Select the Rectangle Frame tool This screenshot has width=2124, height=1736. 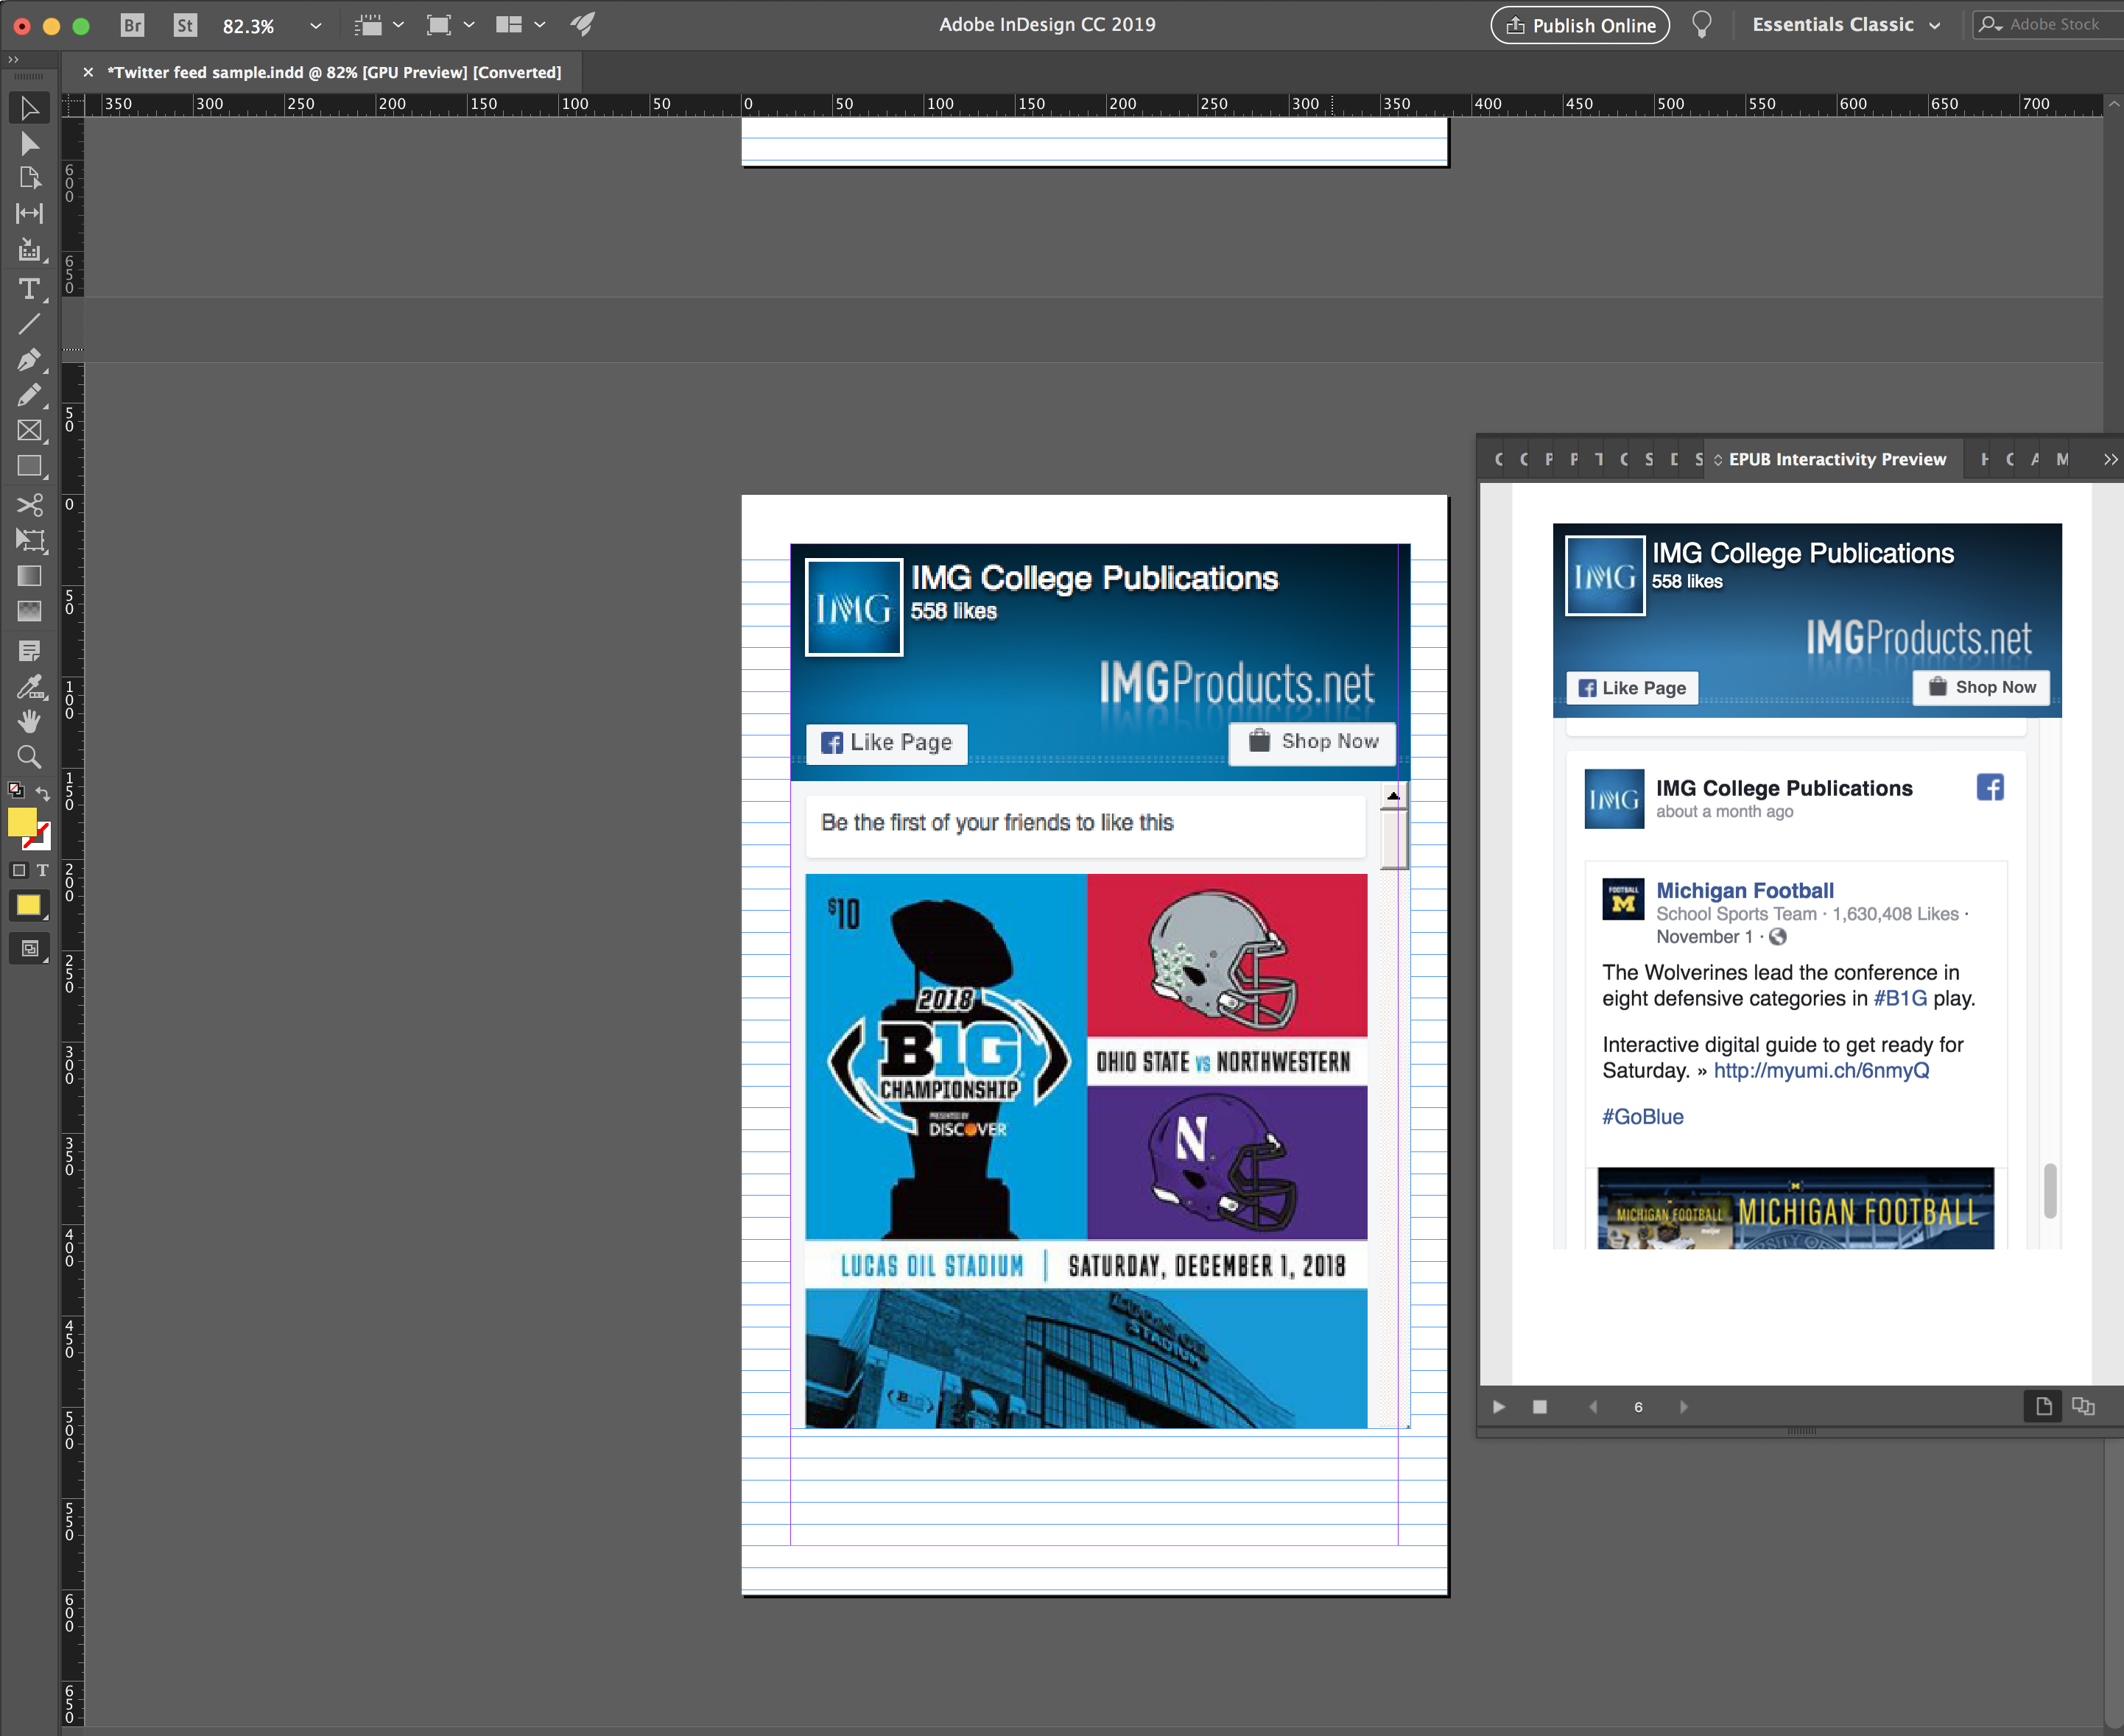coord(29,431)
